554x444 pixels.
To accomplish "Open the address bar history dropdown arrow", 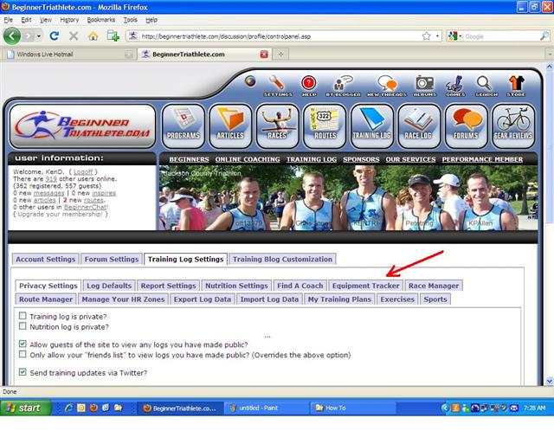I will click(x=437, y=36).
